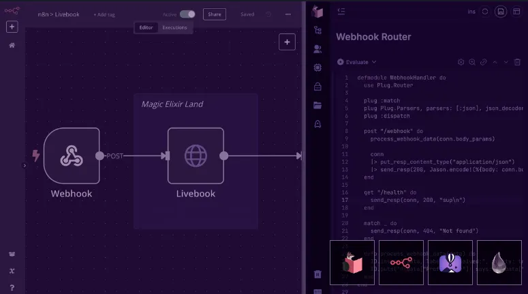Select the Livebook red book thumbnail
Image resolution: width=528 pixels, height=294 pixels.
[352, 263]
